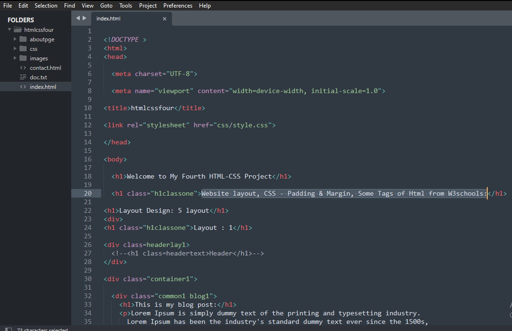Click 'Layout Design: 5 layout' heading text

pos(164,210)
